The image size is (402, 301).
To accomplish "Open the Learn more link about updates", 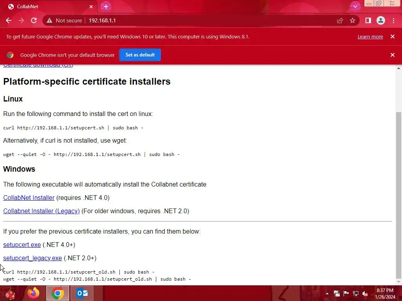I will 370,36.
